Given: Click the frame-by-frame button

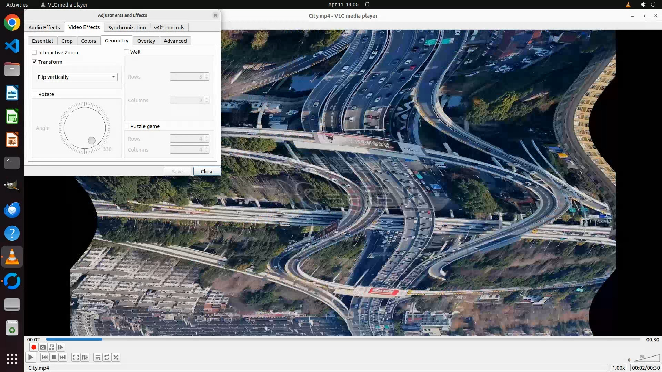Looking at the screenshot, I should [x=61, y=347].
